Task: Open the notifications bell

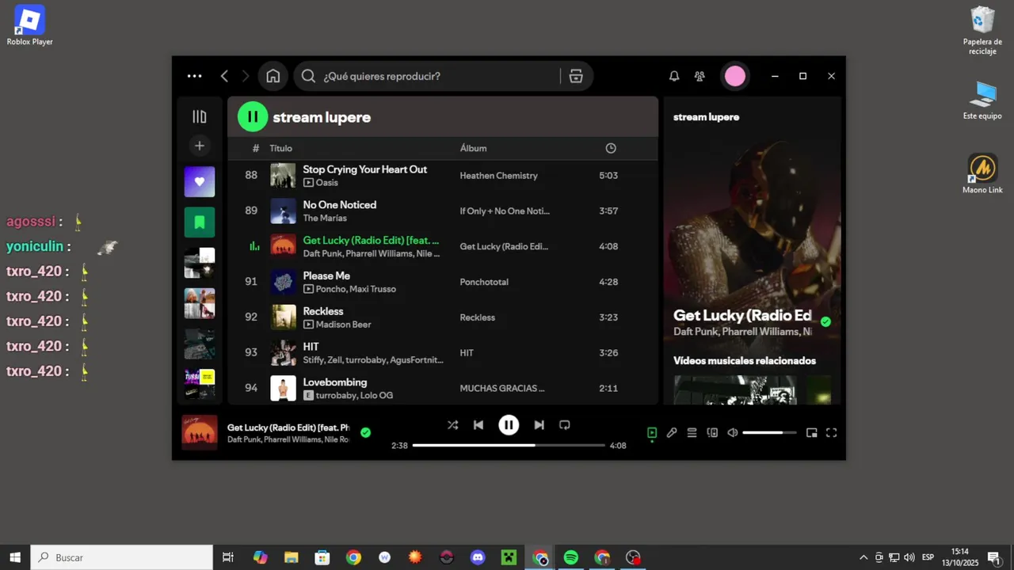Action: pyautogui.click(x=674, y=76)
